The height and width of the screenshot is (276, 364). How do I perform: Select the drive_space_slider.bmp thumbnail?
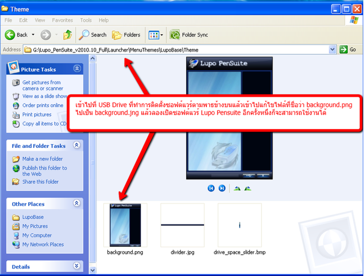coord(240,225)
